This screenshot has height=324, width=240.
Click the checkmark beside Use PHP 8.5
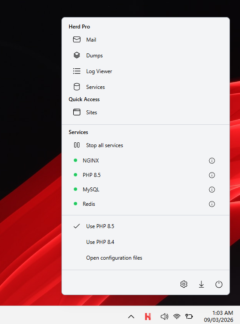pos(77,226)
